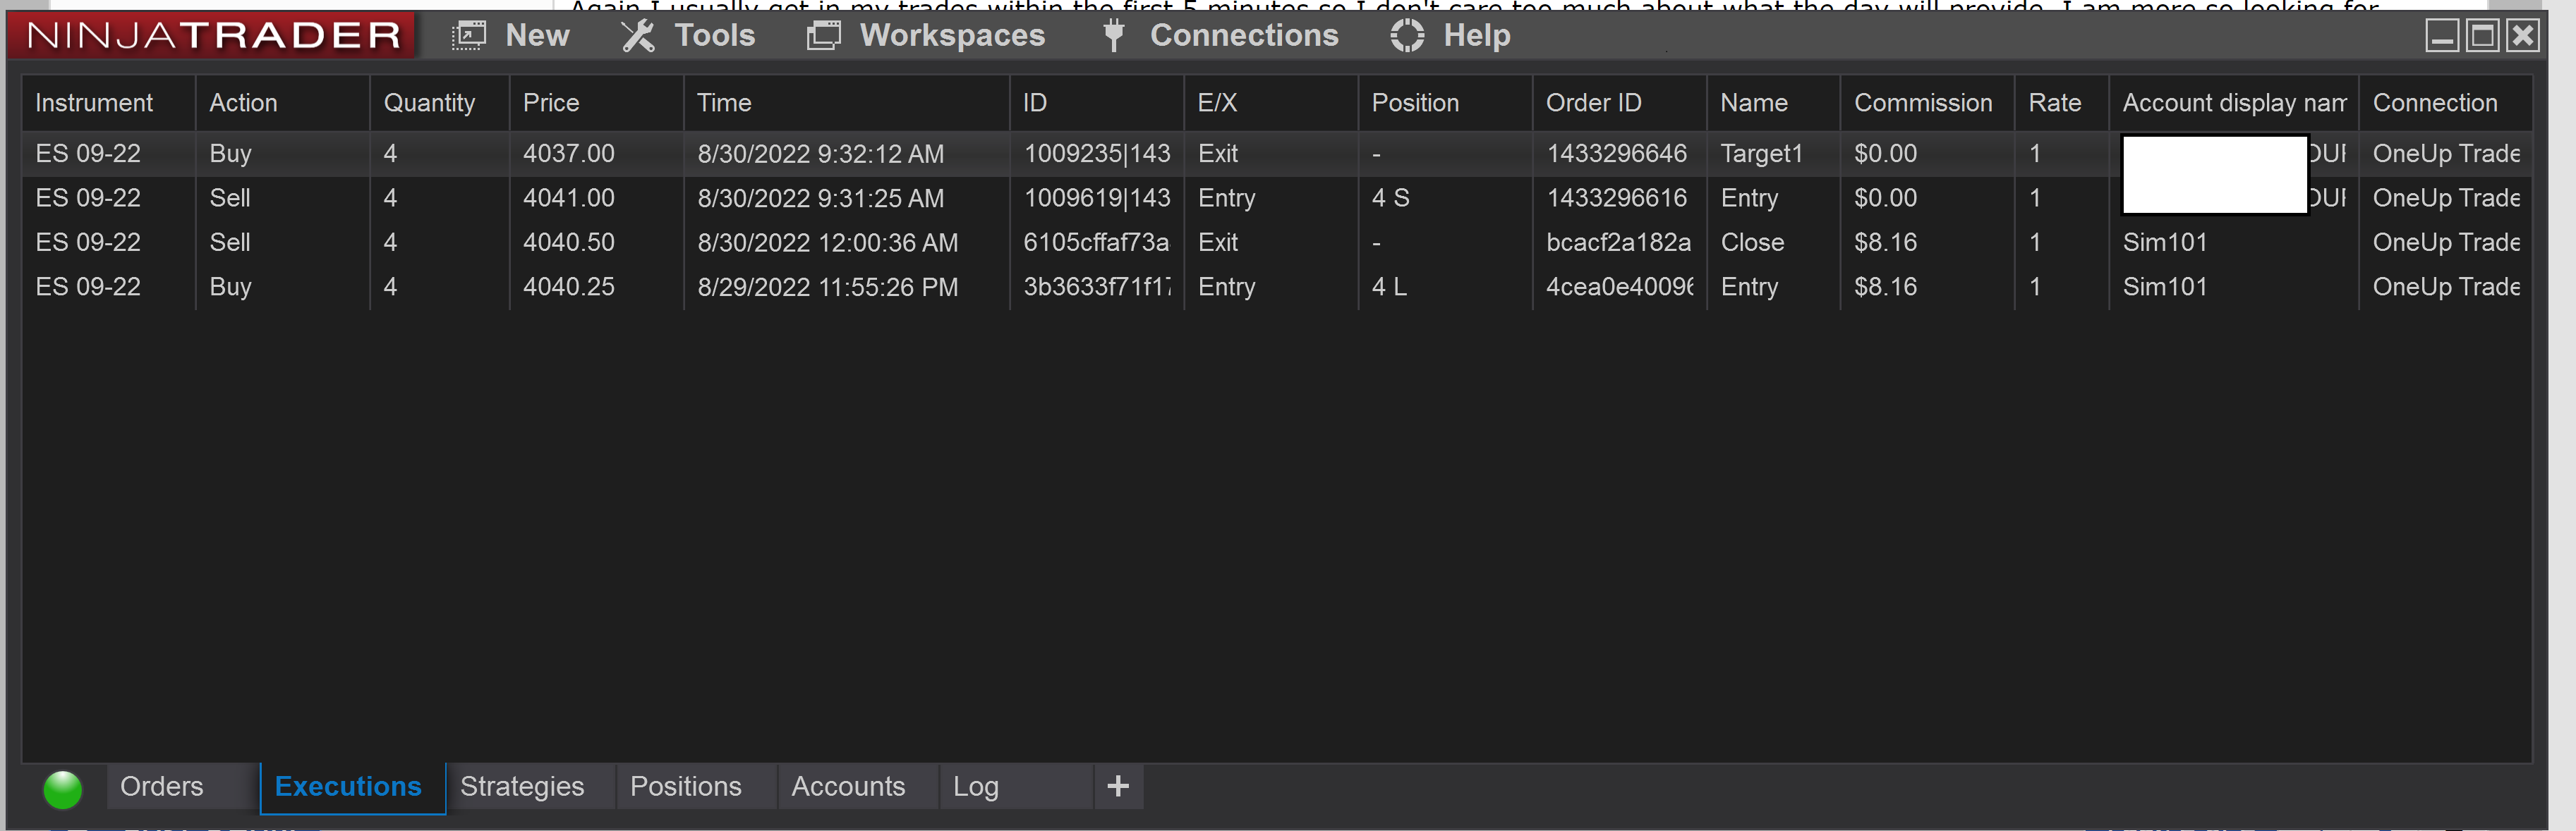
Task: Click the Tools wrench icon
Action: [638, 36]
